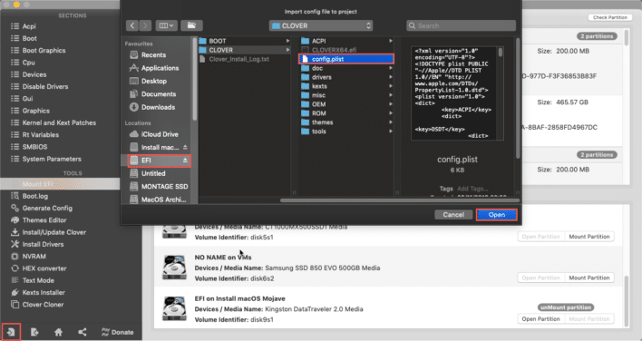Open Partition for disk9s1
The image size is (642, 341).
click(540, 319)
